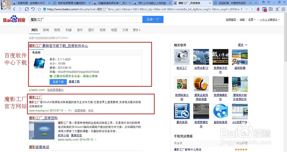Click the search box containing 魔影工厂
Viewport: 287px width, 152px height.
point(86,19)
